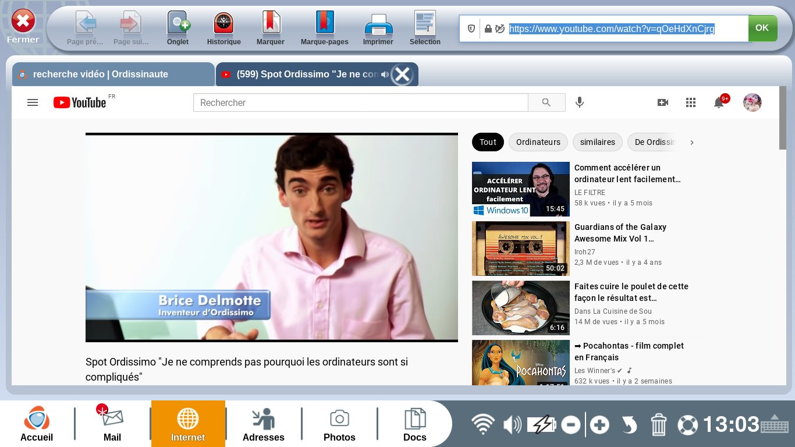Open Les Winner's channel name

595,371
